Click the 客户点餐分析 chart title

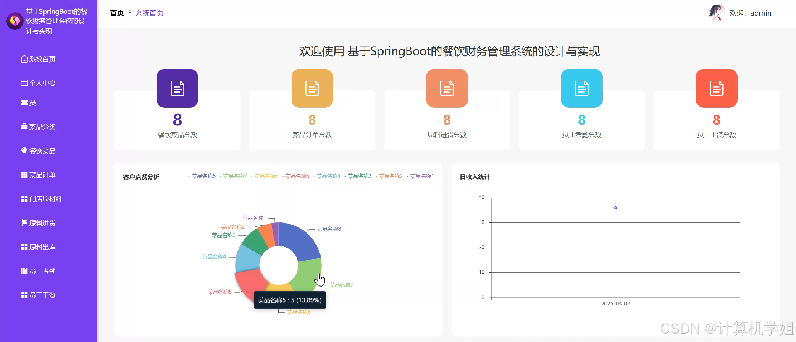coord(141,177)
